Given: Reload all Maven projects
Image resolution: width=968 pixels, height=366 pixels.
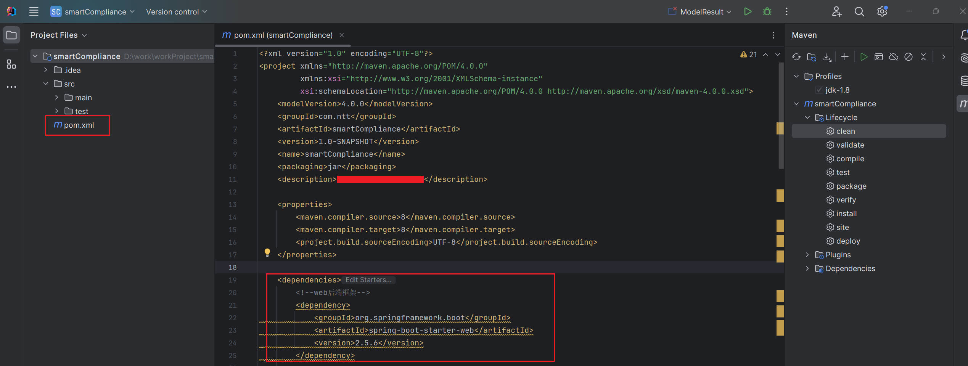Looking at the screenshot, I should [796, 57].
